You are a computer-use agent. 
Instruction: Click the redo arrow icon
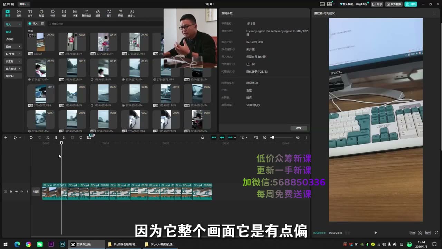tap(39, 137)
